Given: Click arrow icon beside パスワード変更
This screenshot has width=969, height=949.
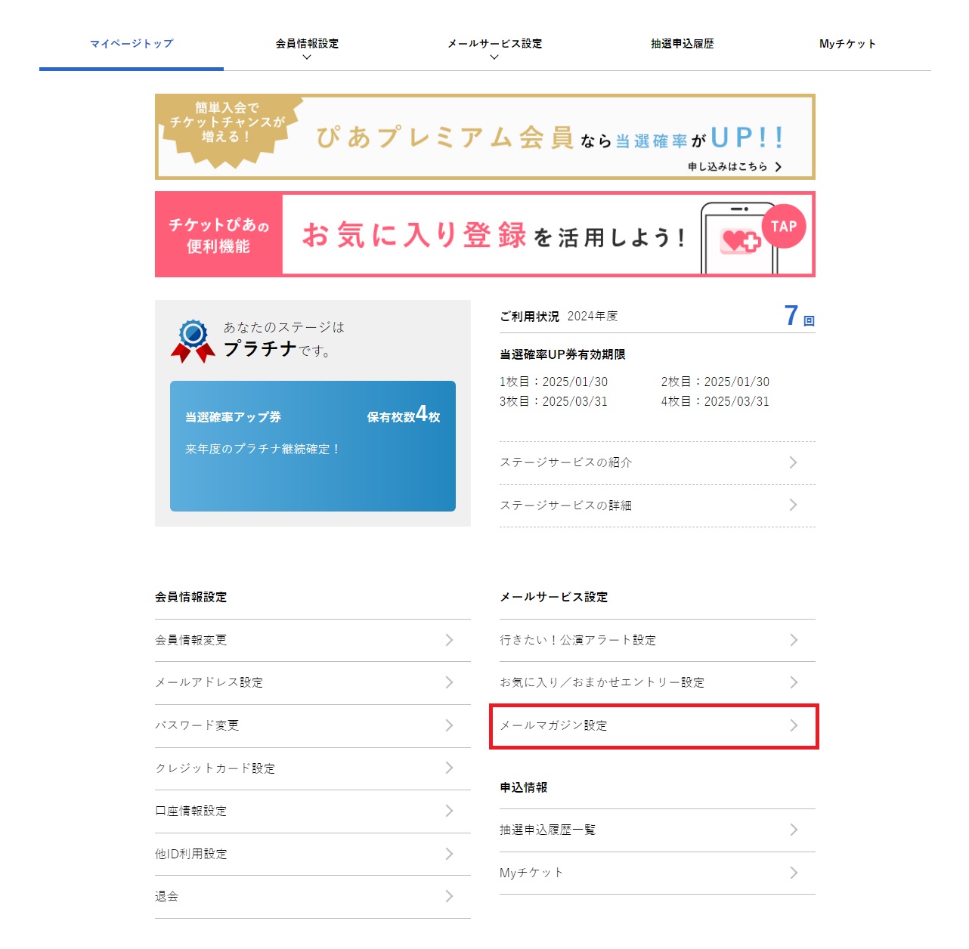Looking at the screenshot, I should point(449,725).
